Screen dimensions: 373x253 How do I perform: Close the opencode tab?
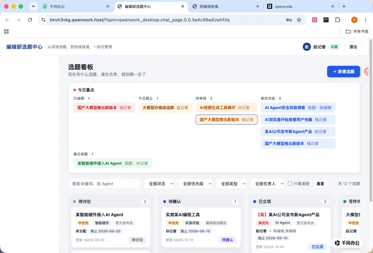[333, 7]
